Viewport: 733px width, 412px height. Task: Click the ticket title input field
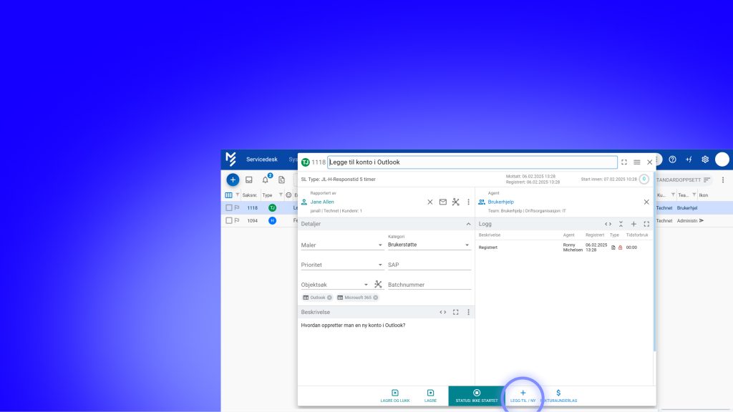[472, 162]
